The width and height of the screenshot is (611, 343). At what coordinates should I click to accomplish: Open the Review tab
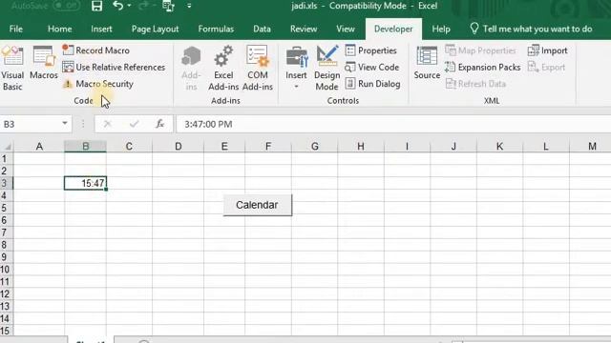[304, 30]
